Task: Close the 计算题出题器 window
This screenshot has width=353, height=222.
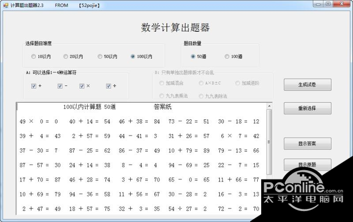Action: (x=341, y=4)
